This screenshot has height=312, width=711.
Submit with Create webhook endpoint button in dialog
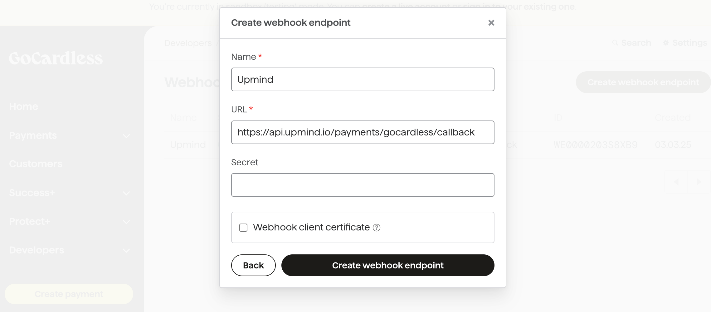point(388,265)
